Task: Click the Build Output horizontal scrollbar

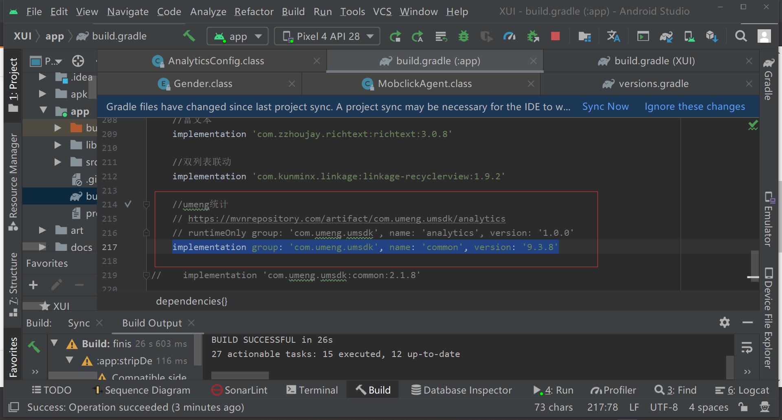Action: [240, 375]
